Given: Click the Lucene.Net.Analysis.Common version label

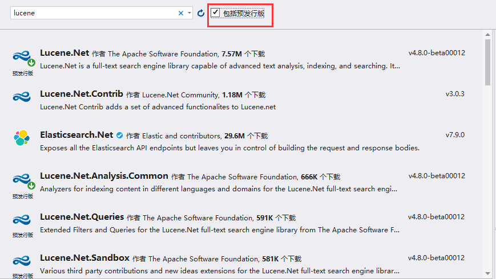Looking at the screenshot, I should coord(437,176).
